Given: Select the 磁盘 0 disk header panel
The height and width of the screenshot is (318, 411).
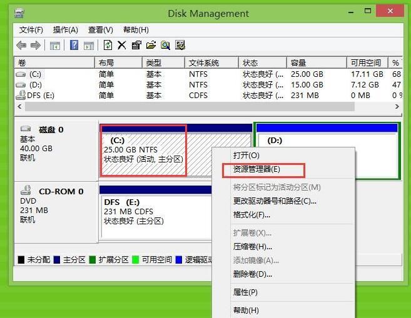Looking at the screenshot, I should point(56,151).
